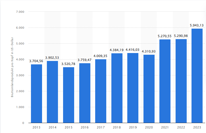Click the Bruttoinlandsprodukt pro Kopf axis title
The image size is (206, 133).
[12, 67]
